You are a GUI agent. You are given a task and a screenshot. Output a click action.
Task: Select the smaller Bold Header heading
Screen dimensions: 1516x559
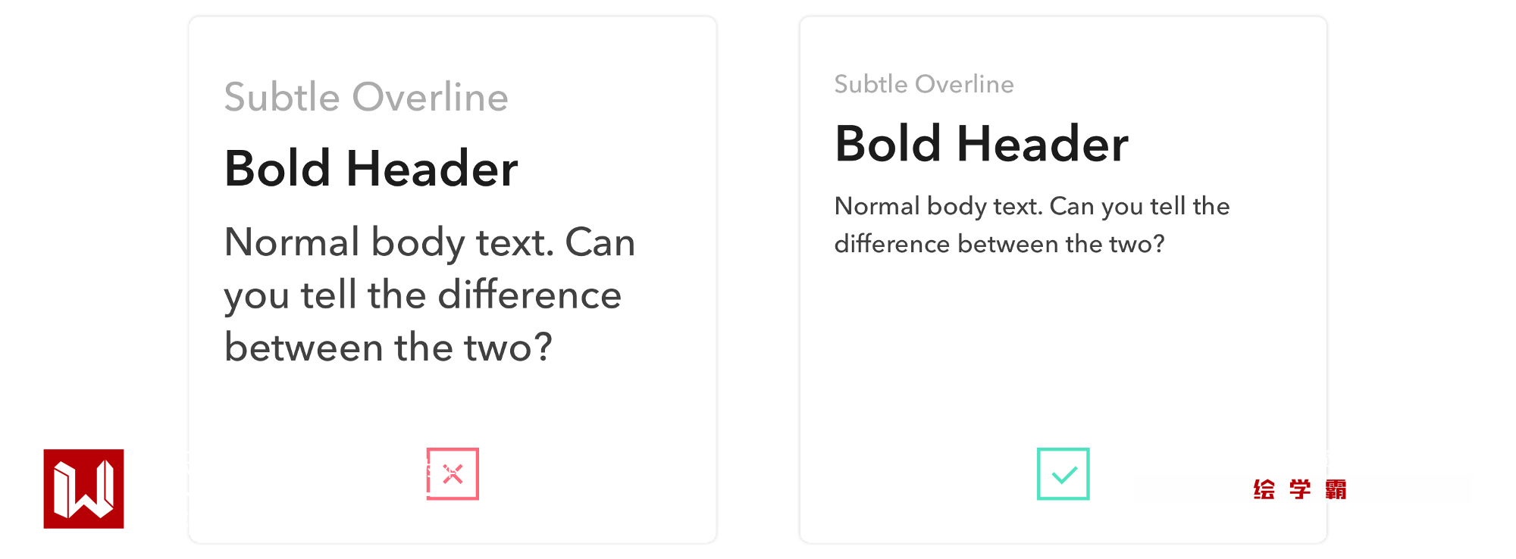[981, 143]
